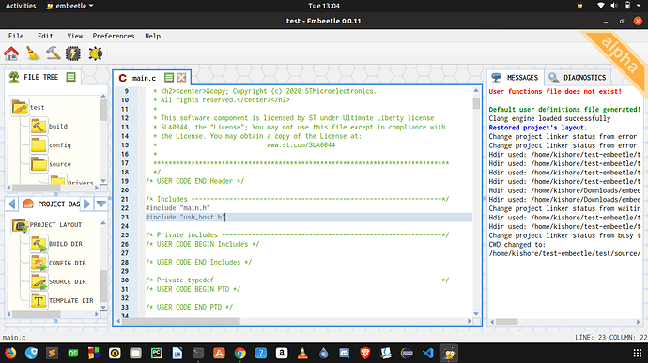Go to next dashboard tab with right arrow
Image resolution: width=648 pixels, height=363 pixels.
(86, 204)
